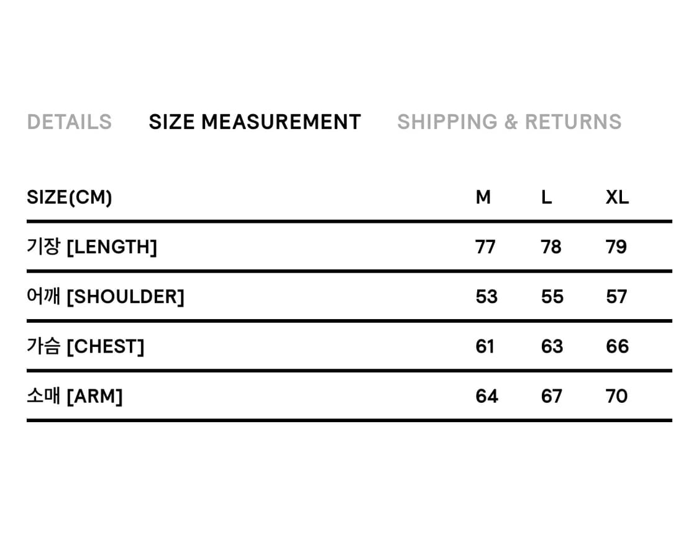Image resolution: width=699 pixels, height=550 pixels.
Task: Click the arm value 67 for size L
Action: point(551,396)
